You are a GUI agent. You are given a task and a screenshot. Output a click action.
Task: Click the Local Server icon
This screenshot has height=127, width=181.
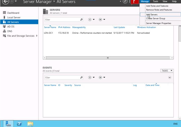[4, 17]
